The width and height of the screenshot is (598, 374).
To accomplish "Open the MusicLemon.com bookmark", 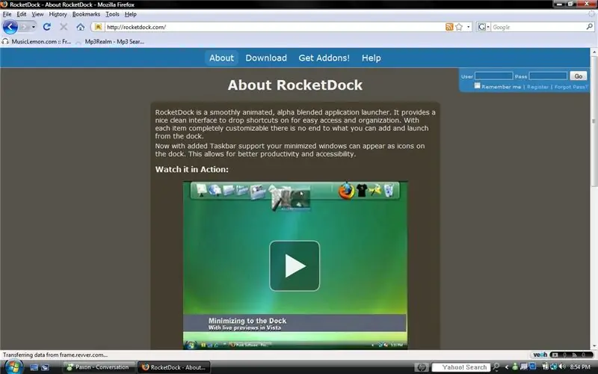I will pyautogui.click(x=37, y=42).
